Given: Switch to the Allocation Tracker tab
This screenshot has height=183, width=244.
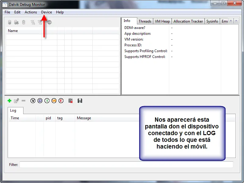Looking at the screenshot, I should click(x=188, y=21).
